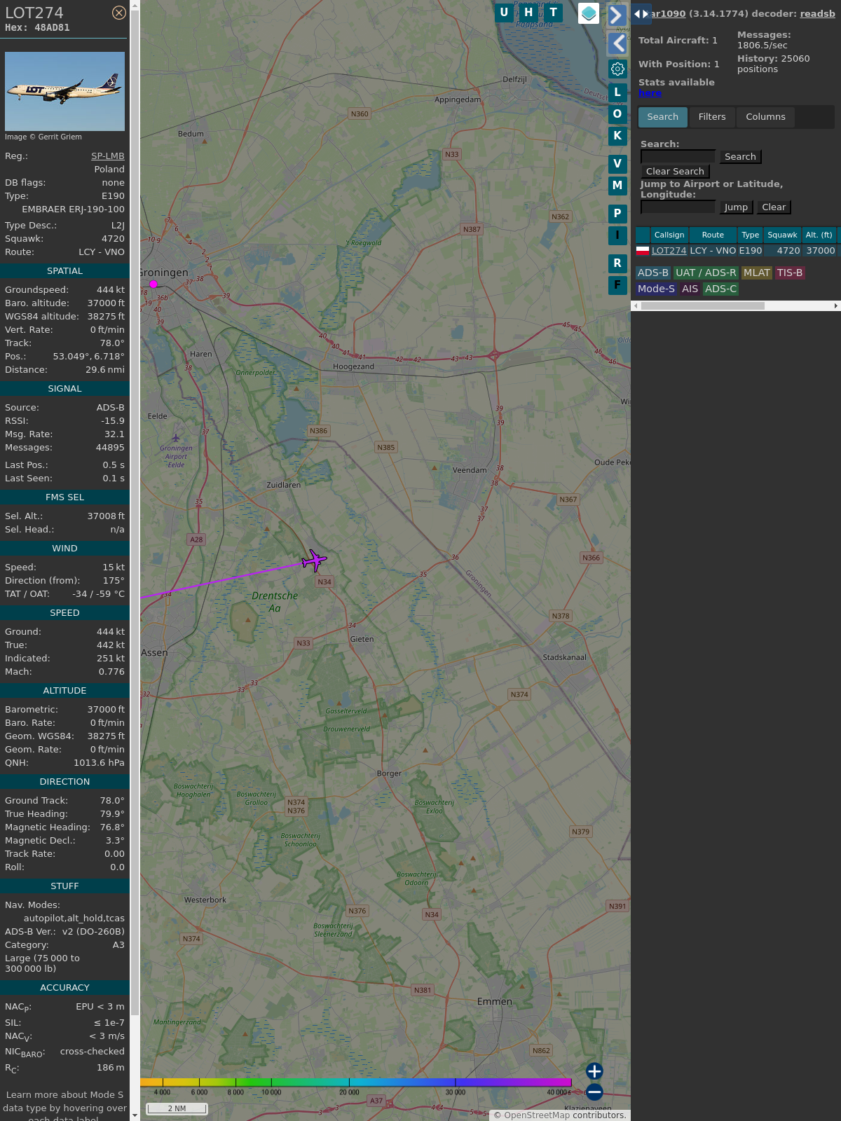This screenshot has height=1121, width=841.
Task: Focus the Search text field
Action: (x=678, y=156)
